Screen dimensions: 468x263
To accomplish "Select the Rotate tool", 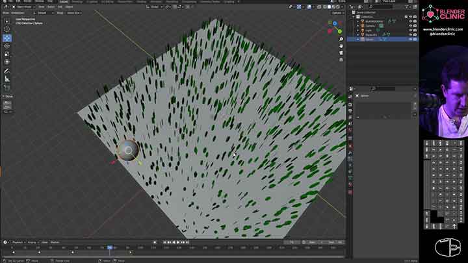I will coord(7,46).
